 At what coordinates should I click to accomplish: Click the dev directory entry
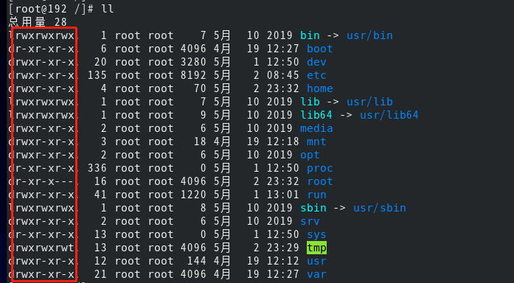[316, 62]
